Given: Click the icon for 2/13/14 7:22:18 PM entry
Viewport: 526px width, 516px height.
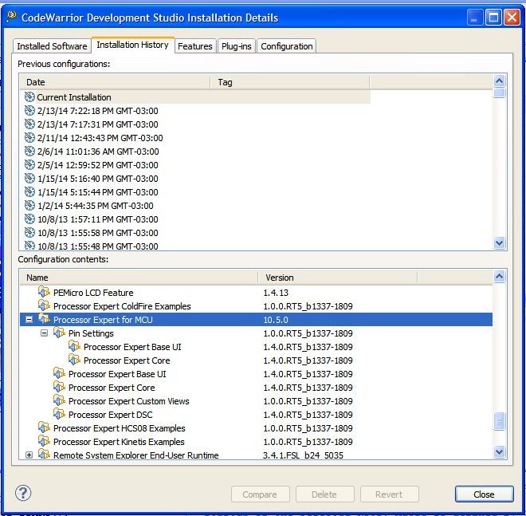Looking at the screenshot, I should [x=29, y=110].
